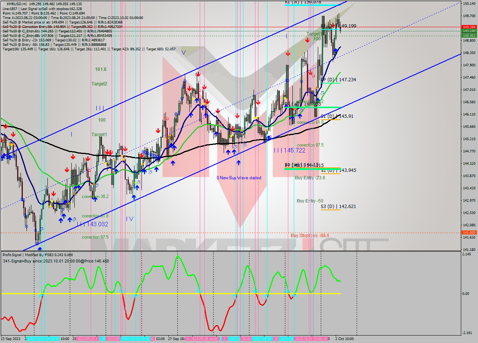
Task: Click the 0.00 indicator zero-level value
Action: point(466,294)
